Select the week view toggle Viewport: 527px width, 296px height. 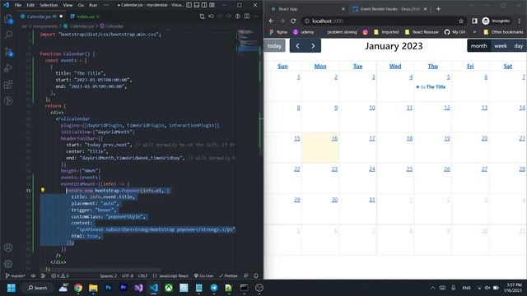pyautogui.click(x=501, y=46)
